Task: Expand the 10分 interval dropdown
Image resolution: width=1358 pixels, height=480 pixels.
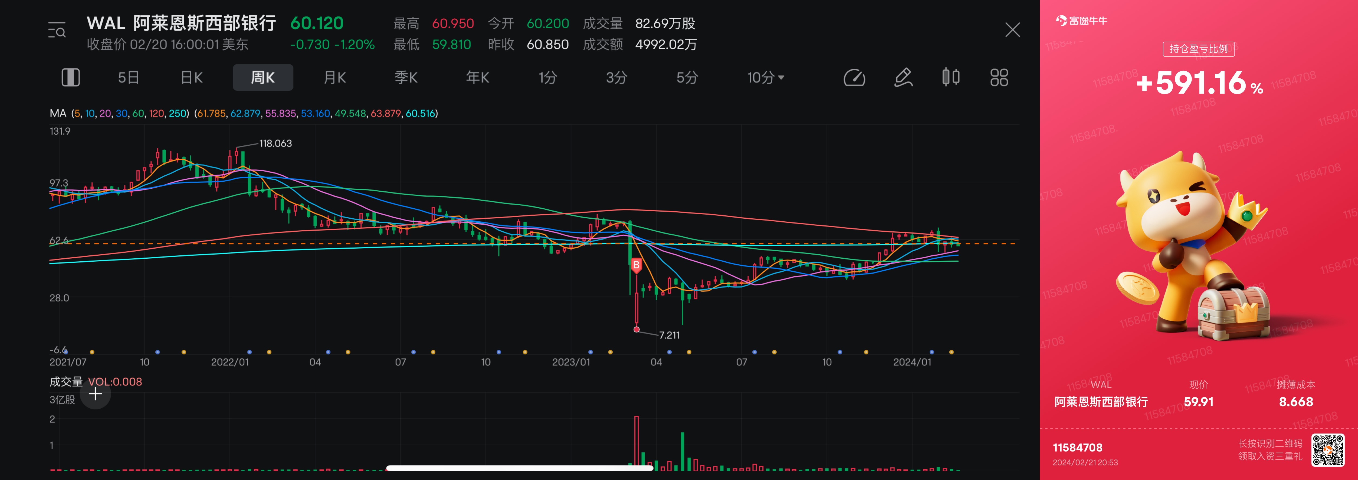Action: 765,78
